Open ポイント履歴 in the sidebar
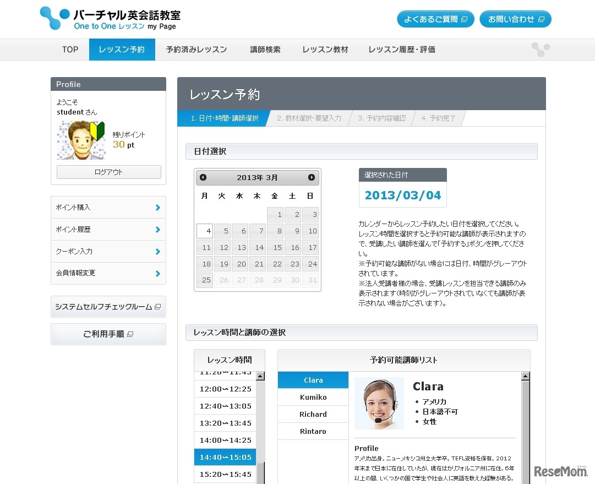Screen dimensions: 595x484 [108, 230]
